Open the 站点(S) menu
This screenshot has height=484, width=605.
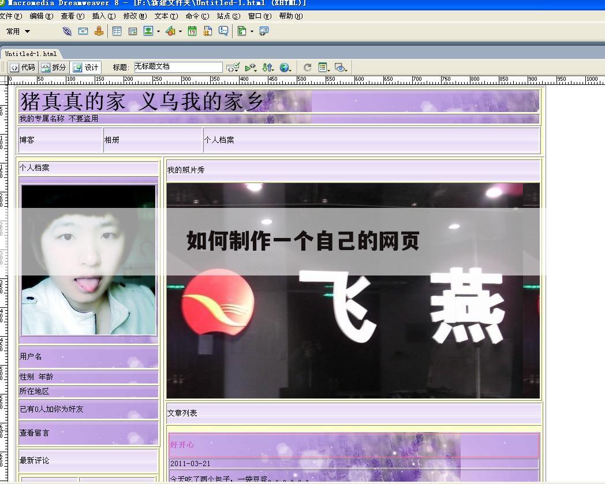(229, 16)
